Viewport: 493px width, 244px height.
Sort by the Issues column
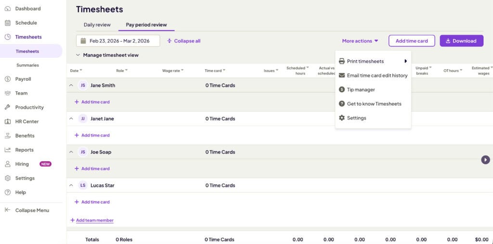(271, 71)
